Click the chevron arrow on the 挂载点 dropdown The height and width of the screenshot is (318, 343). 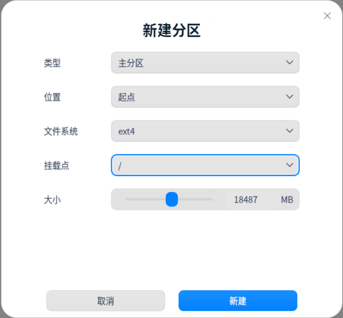point(289,165)
